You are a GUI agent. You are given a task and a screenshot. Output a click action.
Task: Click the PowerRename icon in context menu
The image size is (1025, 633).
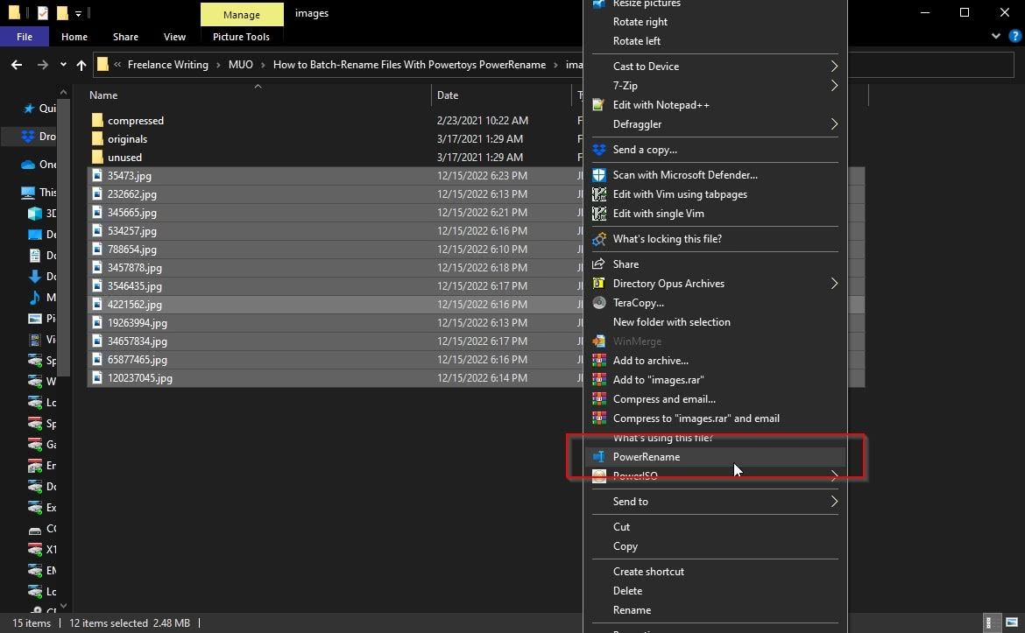[599, 457]
